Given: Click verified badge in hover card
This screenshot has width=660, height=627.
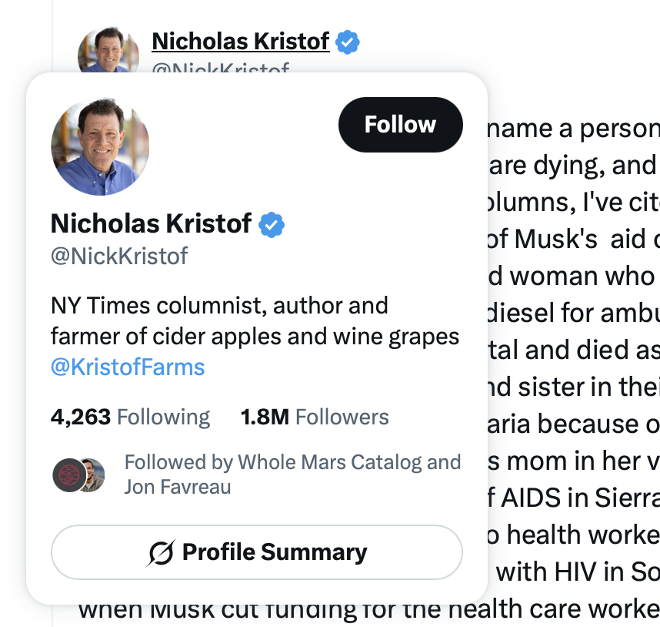Looking at the screenshot, I should pos(272,225).
